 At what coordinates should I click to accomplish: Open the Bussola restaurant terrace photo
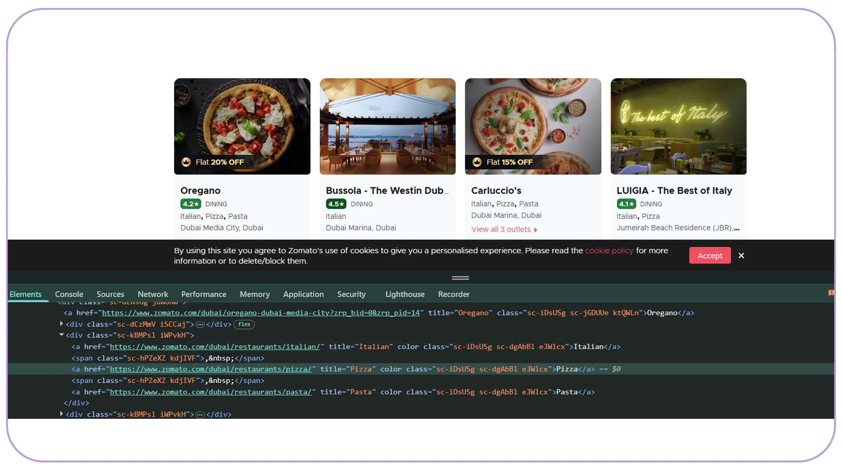click(x=387, y=126)
